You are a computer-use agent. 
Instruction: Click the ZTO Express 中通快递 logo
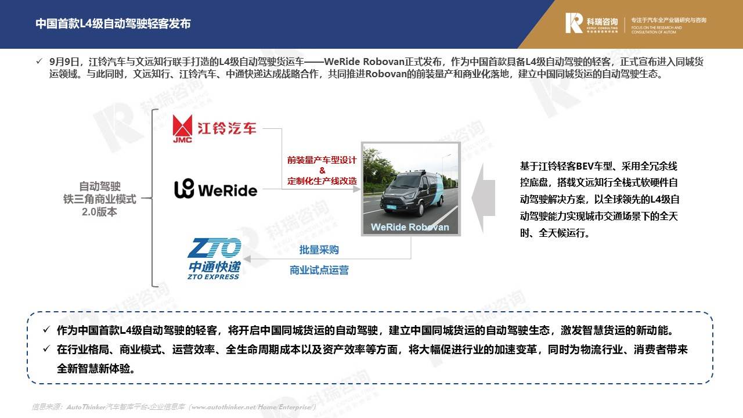(214, 259)
